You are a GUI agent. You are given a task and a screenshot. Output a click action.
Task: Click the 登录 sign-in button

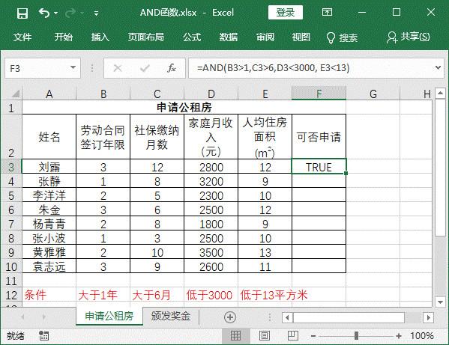coord(285,12)
